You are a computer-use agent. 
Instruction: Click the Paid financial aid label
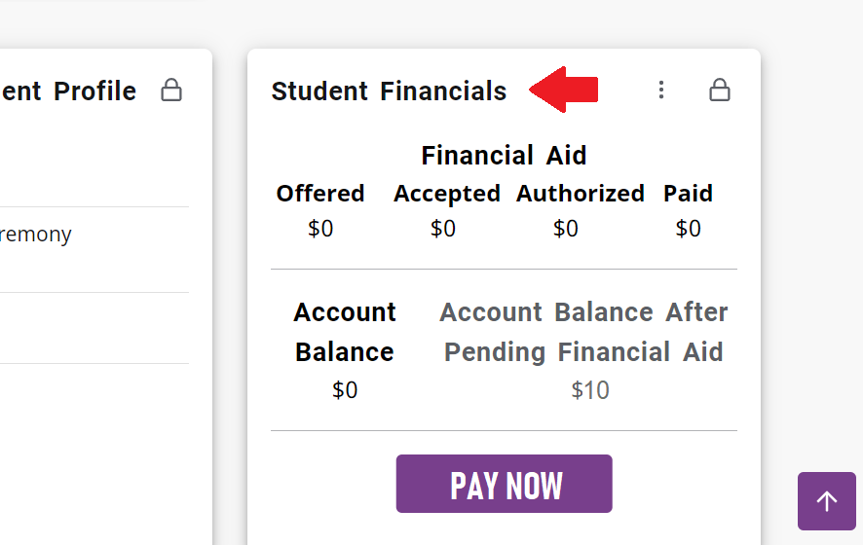(x=688, y=194)
